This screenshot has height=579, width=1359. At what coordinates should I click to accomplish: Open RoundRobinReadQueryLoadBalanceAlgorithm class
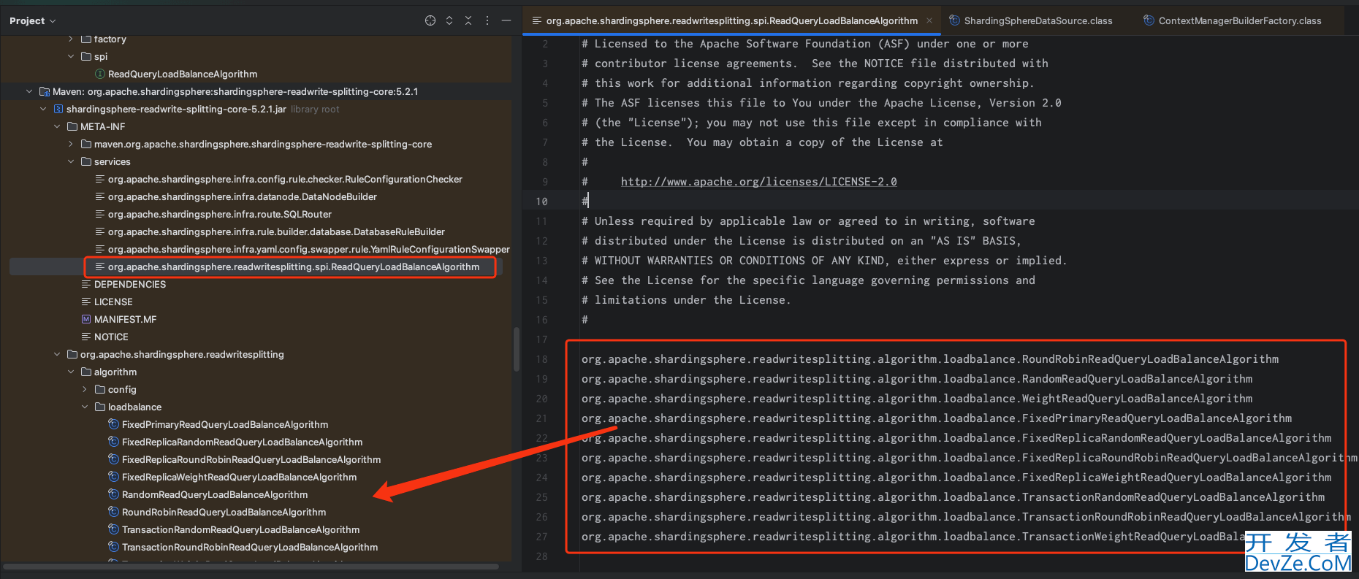point(224,512)
